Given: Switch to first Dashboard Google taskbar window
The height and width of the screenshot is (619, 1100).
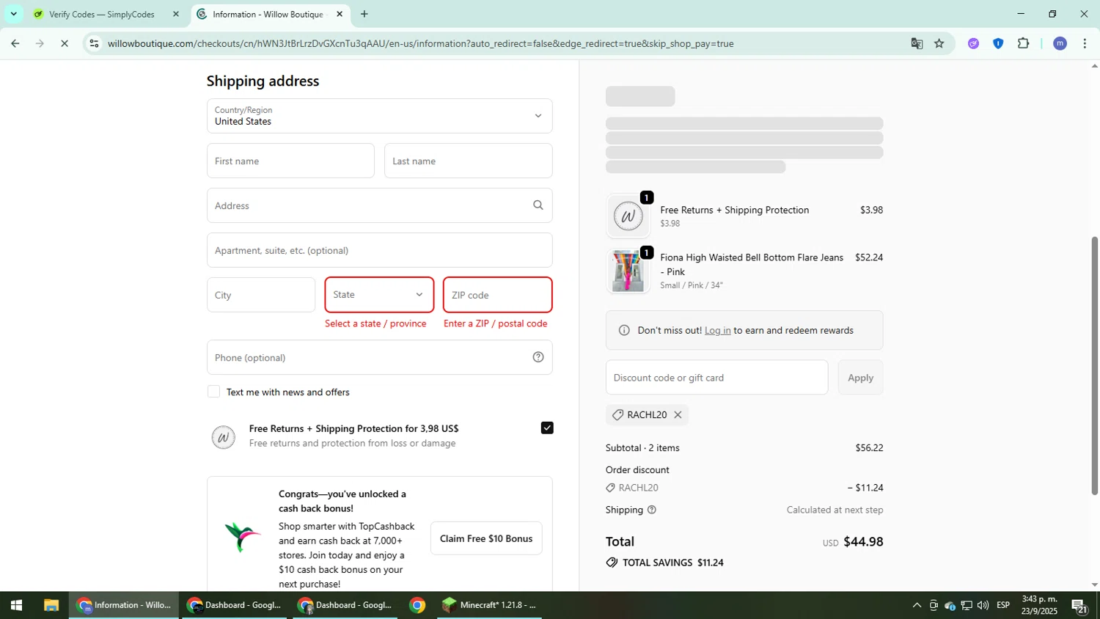Looking at the screenshot, I should click(235, 605).
